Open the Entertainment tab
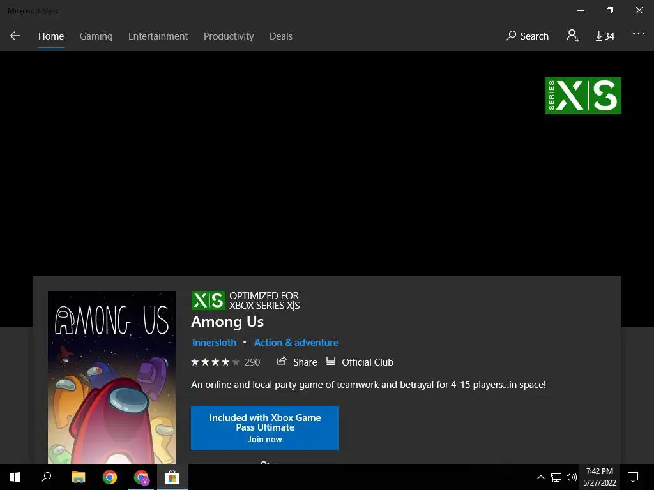This screenshot has width=654, height=490. pyautogui.click(x=158, y=36)
